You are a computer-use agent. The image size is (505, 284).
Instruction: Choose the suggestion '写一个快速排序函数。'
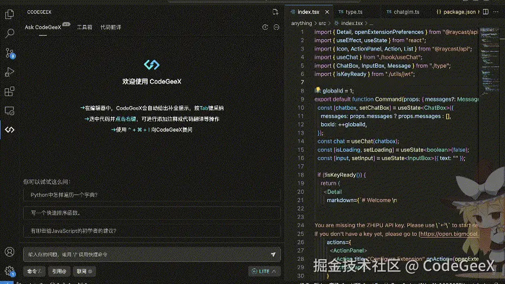click(152, 213)
